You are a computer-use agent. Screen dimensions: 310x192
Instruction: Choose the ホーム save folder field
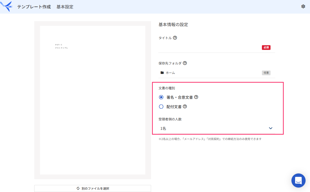[x=217, y=73]
